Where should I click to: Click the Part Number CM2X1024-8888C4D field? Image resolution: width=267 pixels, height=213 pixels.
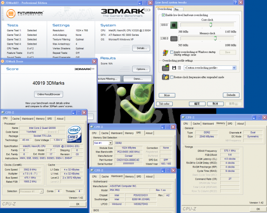click(x=128, y=160)
